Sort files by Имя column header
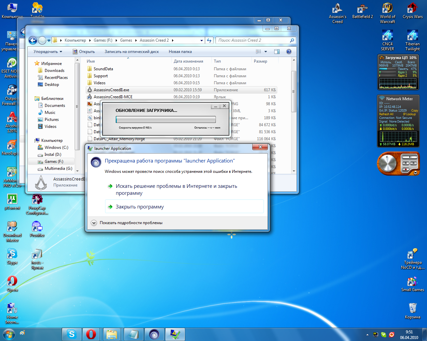 click(128, 61)
